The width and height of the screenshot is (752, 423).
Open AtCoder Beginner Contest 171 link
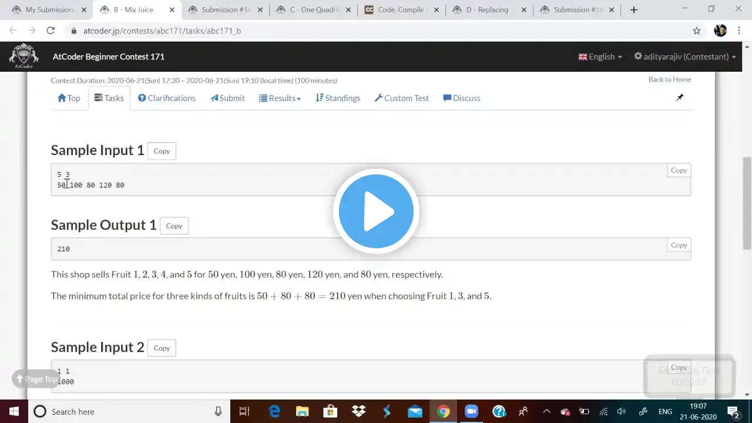[109, 56]
